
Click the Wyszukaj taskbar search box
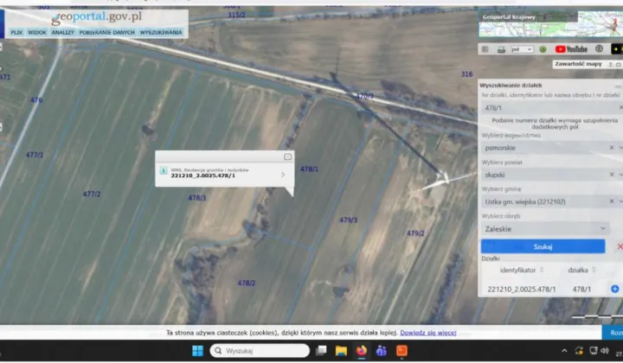pyautogui.click(x=260, y=351)
